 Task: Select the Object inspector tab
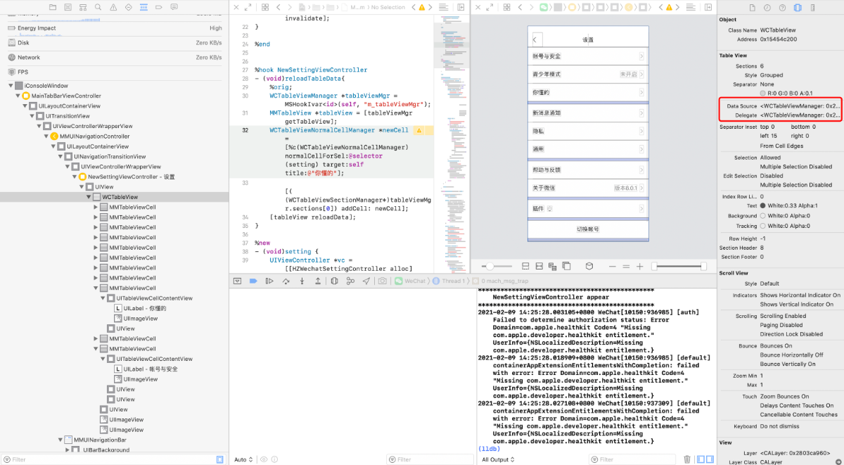[798, 7]
